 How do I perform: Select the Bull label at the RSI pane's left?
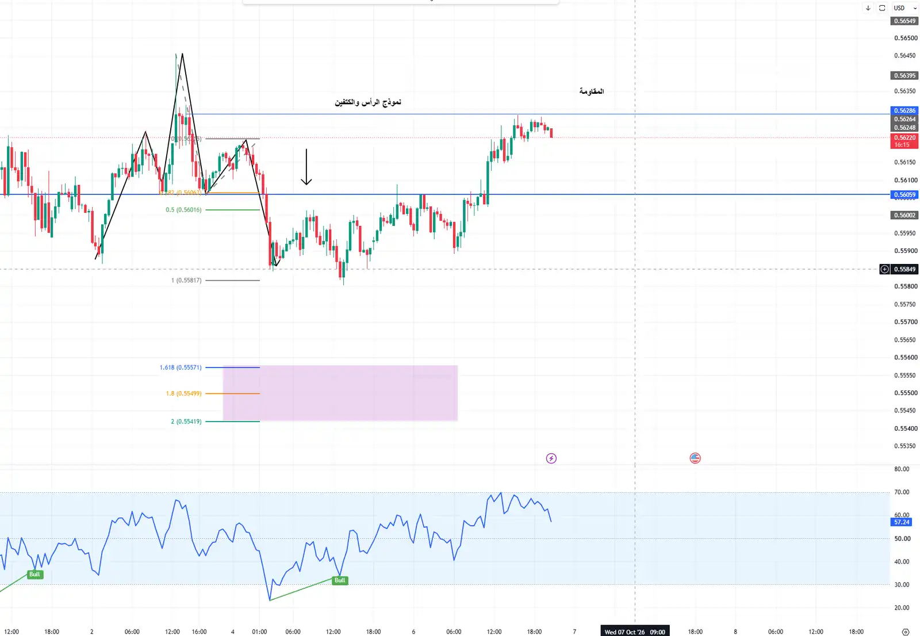click(x=34, y=574)
